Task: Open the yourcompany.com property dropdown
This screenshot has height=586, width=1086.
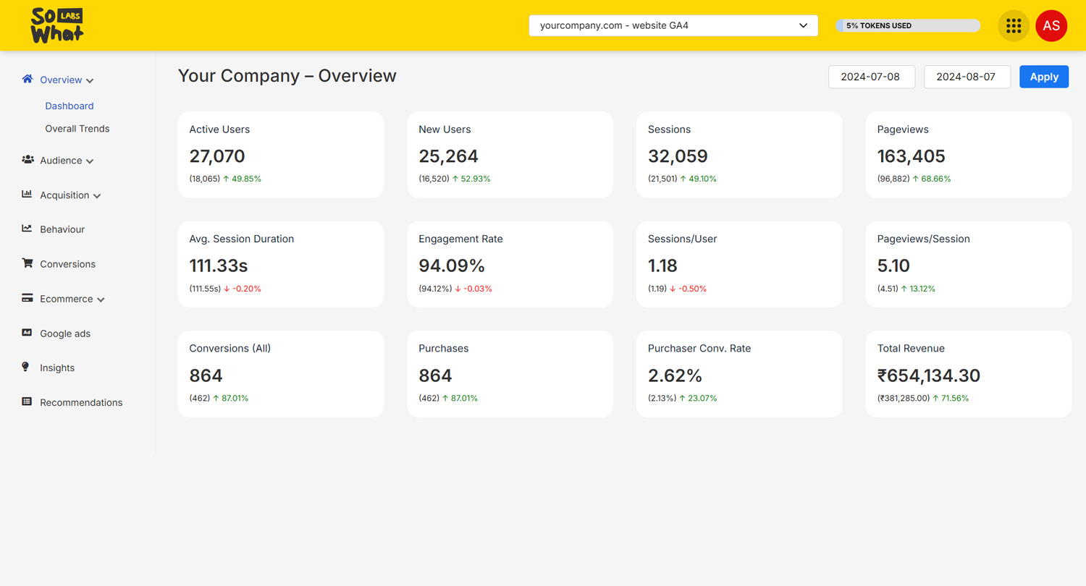Action: [673, 25]
